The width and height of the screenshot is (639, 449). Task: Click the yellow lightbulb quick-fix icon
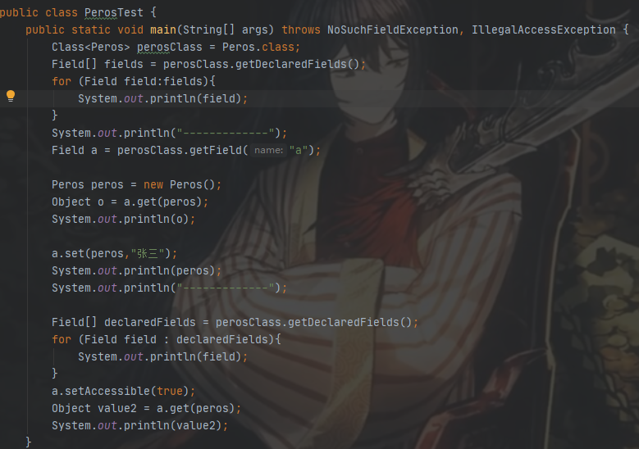(x=11, y=96)
